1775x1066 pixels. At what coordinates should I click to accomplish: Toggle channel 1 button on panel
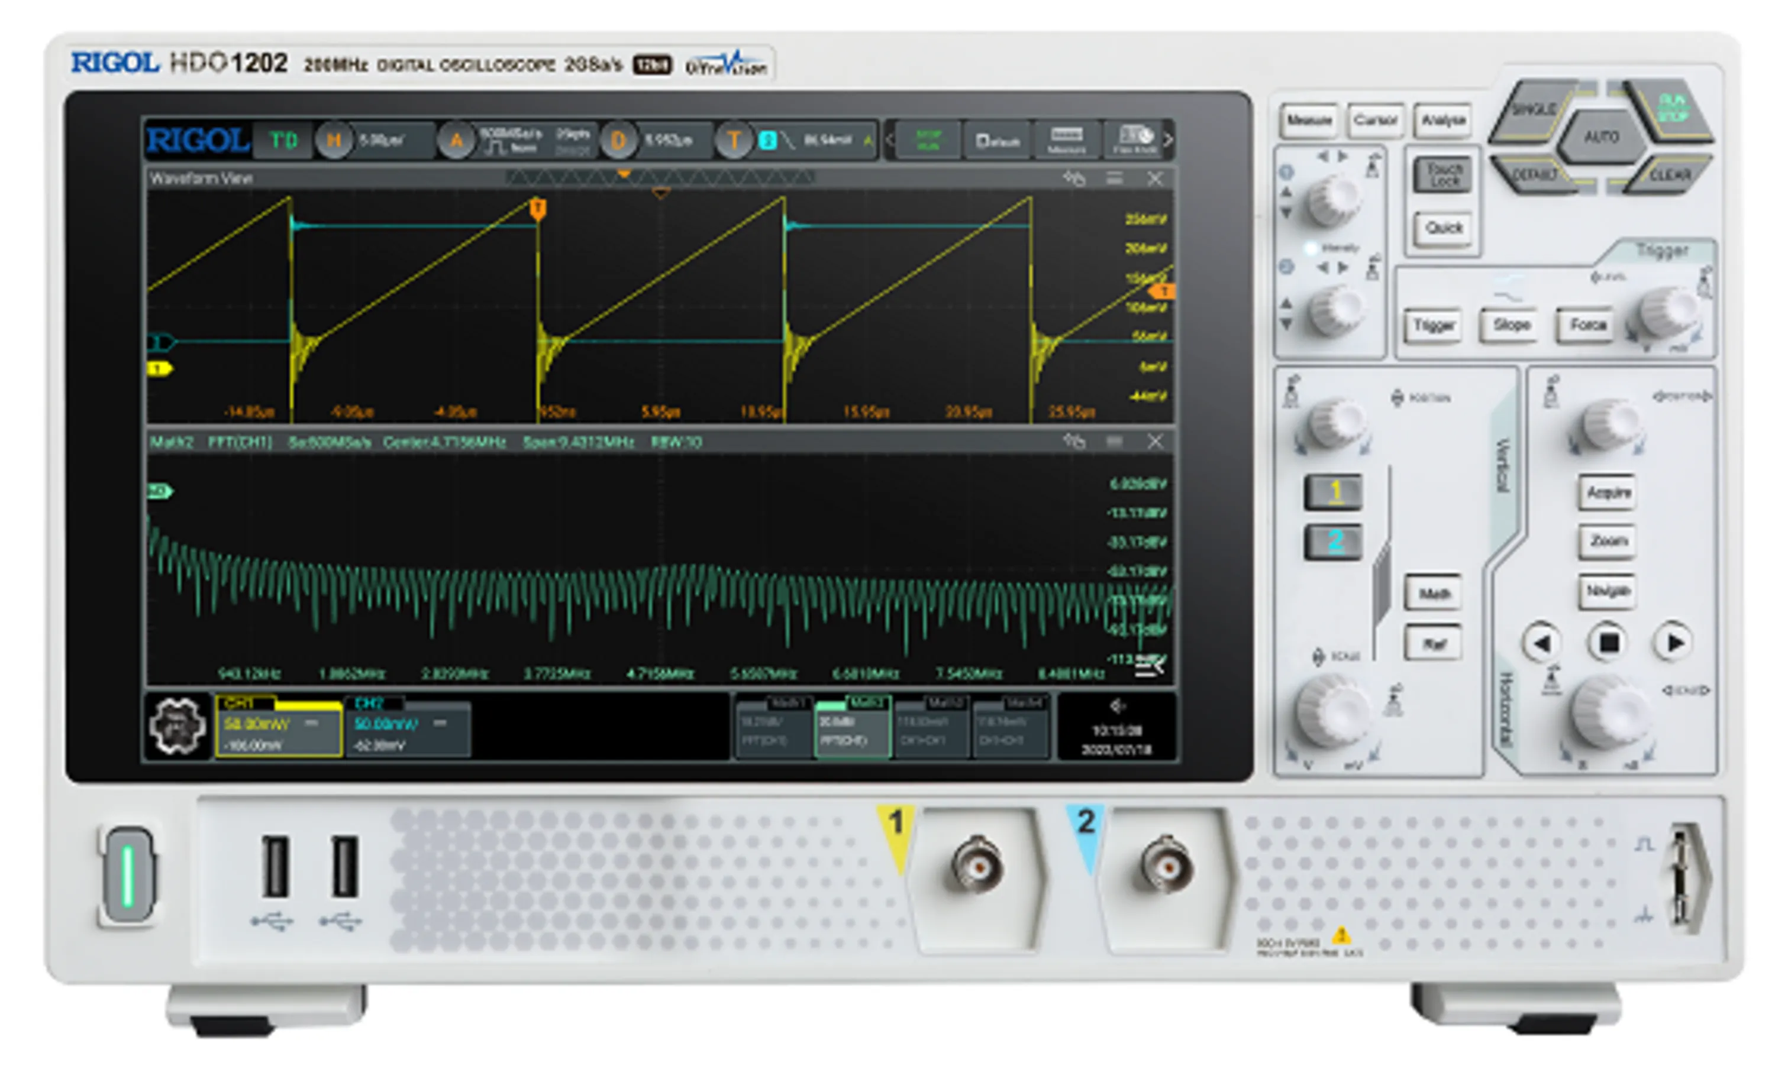click(1334, 492)
